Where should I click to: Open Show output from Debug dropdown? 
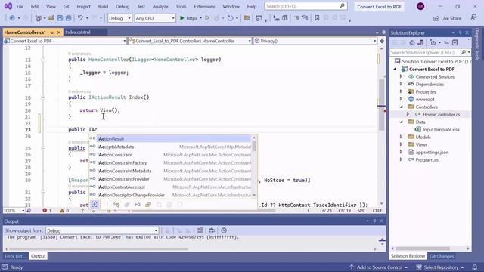(x=102, y=230)
